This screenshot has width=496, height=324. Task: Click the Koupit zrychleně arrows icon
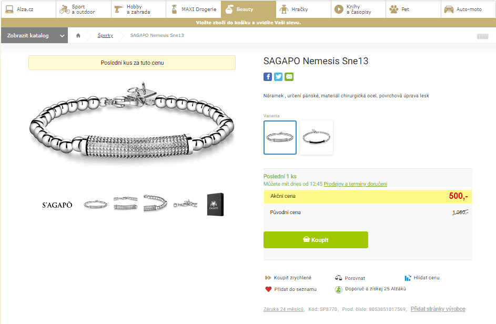click(x=268, y=278)
